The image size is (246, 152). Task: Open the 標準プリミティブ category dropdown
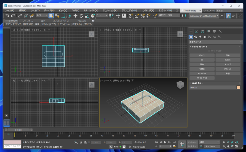tap(216, 42)
